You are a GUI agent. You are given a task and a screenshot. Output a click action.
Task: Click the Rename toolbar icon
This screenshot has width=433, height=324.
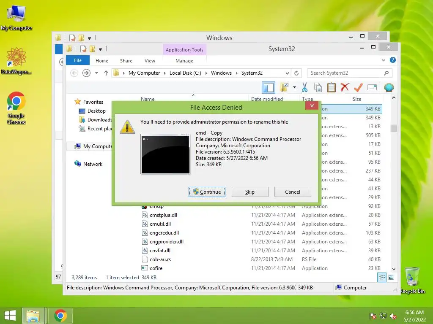[372, 88]
